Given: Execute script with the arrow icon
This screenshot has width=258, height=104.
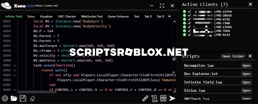Looking at the screenshot, I should click(172, 98).
